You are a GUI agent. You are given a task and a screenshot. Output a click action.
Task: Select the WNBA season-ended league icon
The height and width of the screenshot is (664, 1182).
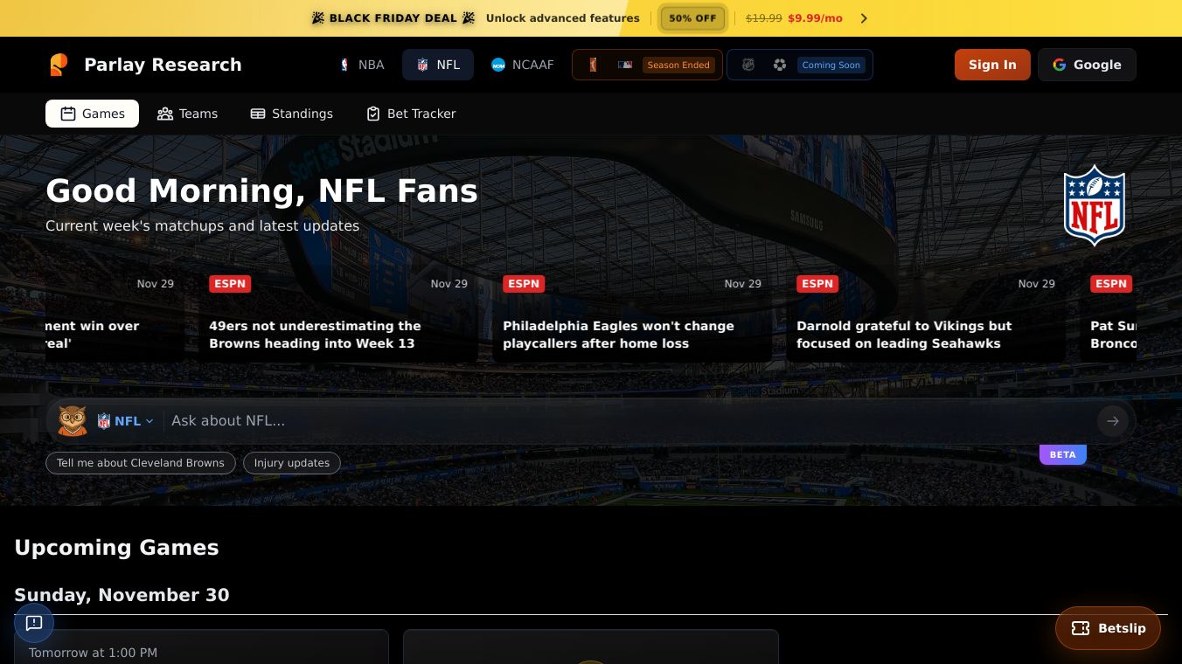[x=594, y=65]
